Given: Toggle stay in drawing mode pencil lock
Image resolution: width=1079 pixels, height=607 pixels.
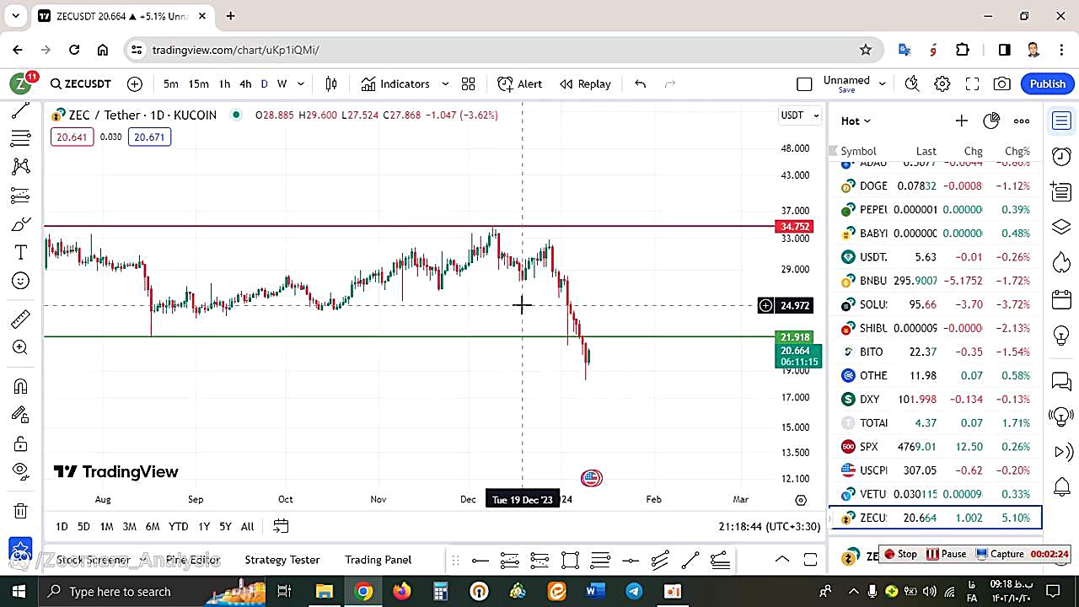Looking at the screenshot, I should [21, 414].
